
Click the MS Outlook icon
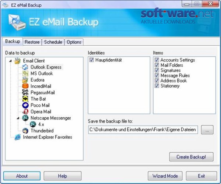25,74
